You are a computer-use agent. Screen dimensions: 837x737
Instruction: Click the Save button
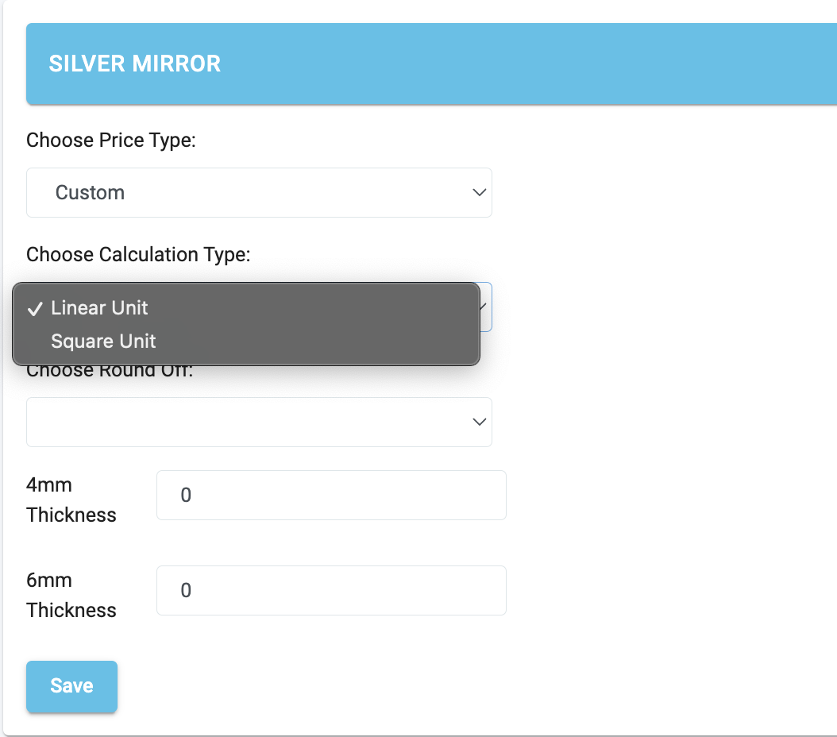71,686
